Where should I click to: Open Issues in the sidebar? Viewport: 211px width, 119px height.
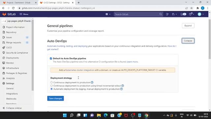9,37
